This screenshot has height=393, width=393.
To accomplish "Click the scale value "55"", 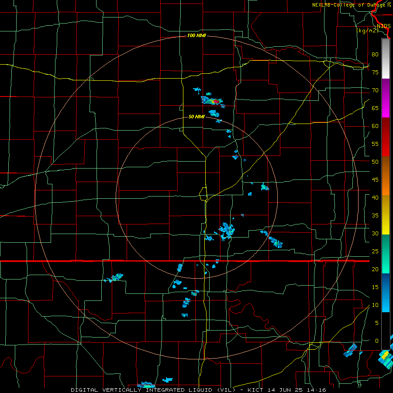I will click(x=375, y=144).
